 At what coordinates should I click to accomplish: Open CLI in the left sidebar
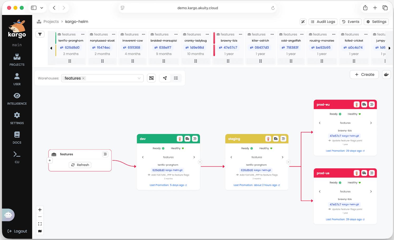(x=17, y=157)
